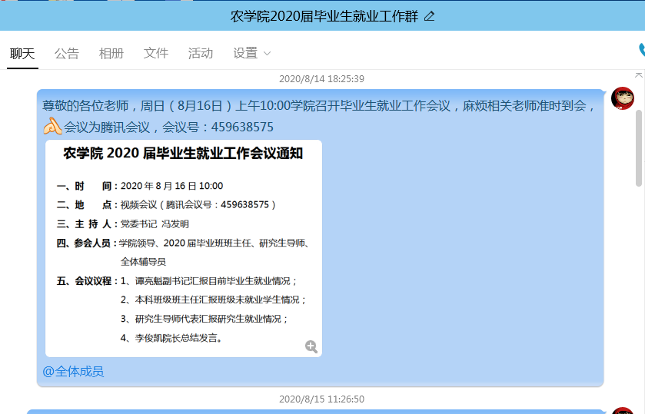Screen dimensions: 645x414
Task: Expand the 设置 dropdown chevron
Action: pyautogui.click(x=268, y=54)
